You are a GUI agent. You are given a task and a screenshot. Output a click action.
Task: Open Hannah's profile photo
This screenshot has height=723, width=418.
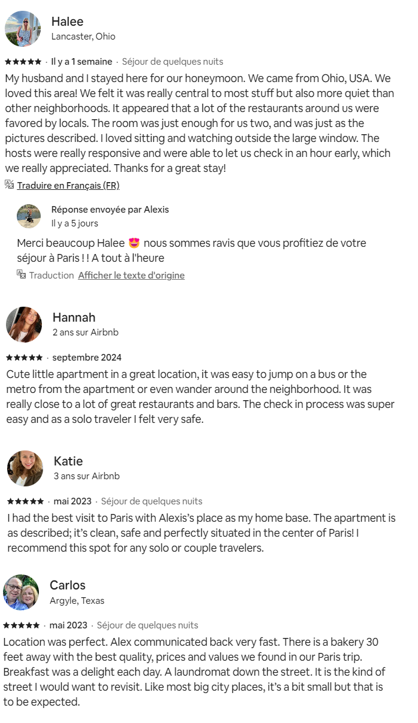[24, 325]
